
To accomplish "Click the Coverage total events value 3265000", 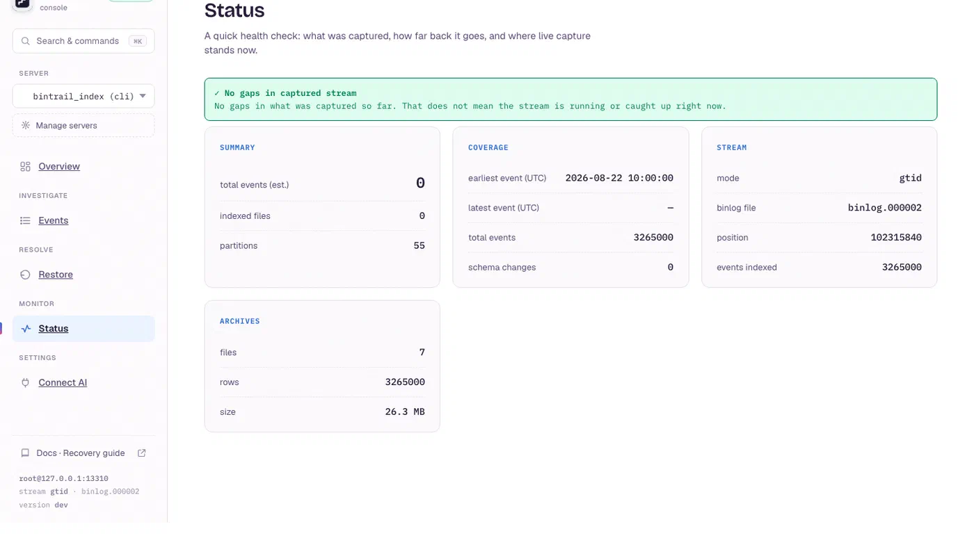I will tap(653, 238).
